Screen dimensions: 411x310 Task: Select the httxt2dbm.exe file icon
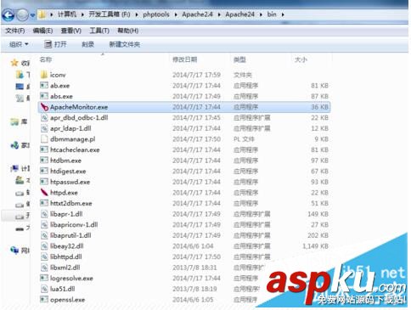(44, 203)
